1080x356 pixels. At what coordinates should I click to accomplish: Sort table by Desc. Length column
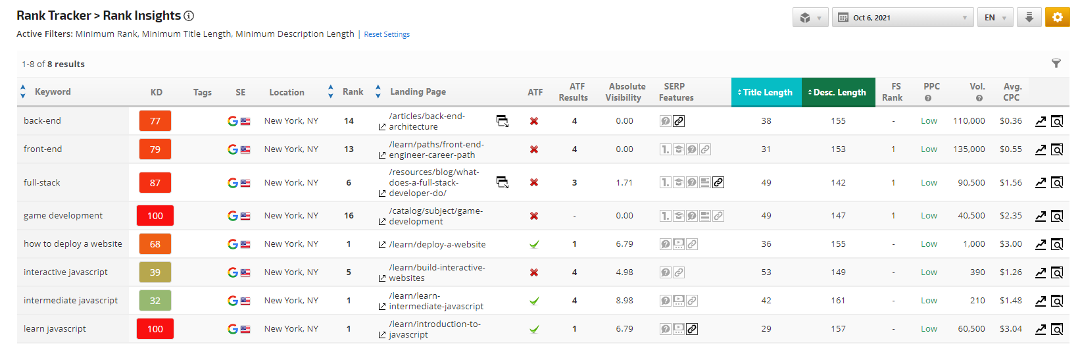tap(839, 92)
